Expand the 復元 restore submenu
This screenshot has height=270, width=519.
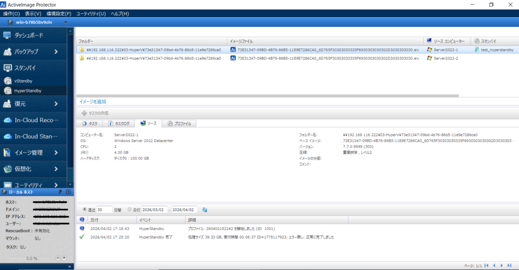click(56, 104)
